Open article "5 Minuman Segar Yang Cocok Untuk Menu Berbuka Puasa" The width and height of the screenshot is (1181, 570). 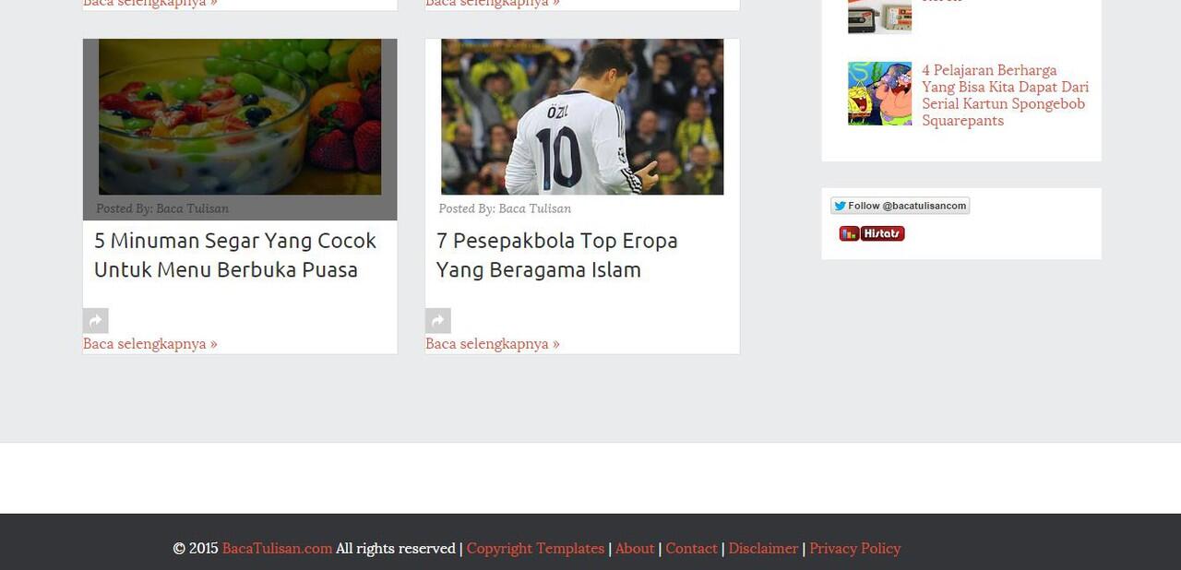234,255
